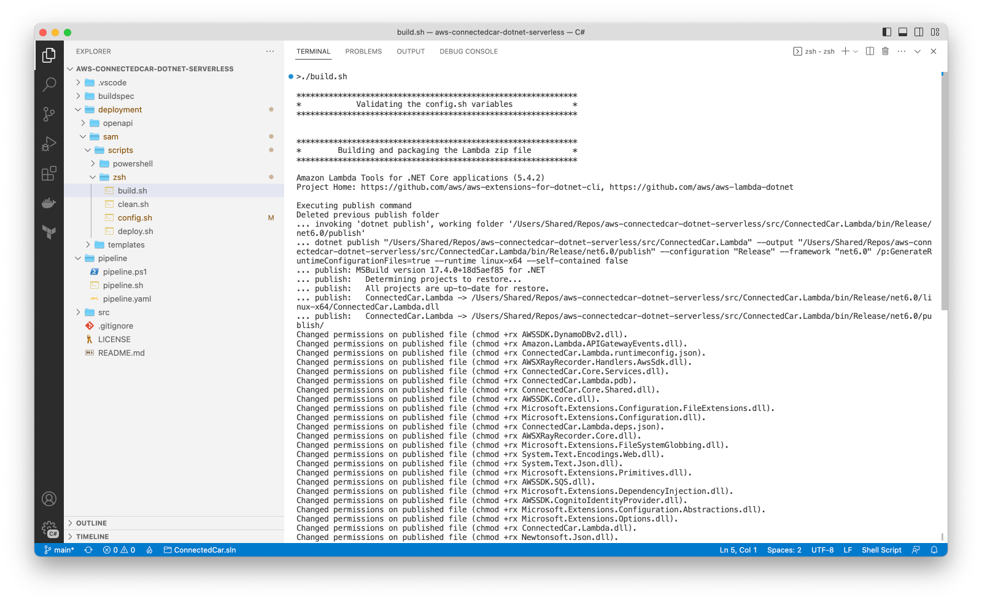Click terminal vertical scrollbar
Image resolution: width=982 pixels, height=602 pixels.
tap(944, 191)
